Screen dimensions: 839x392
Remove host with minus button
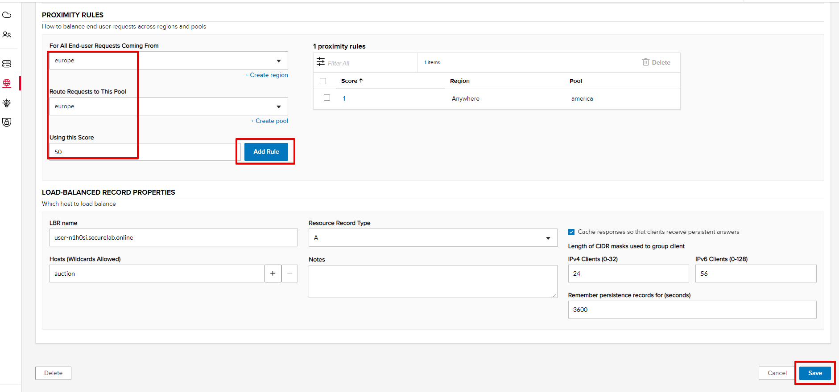(289, 274)
